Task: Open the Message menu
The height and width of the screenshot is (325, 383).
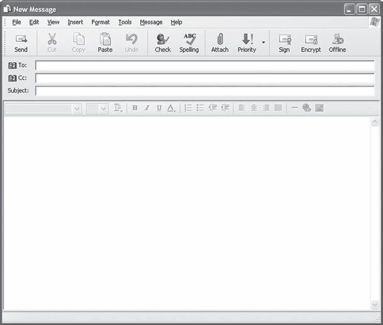Action: click(x=151, y=22)
